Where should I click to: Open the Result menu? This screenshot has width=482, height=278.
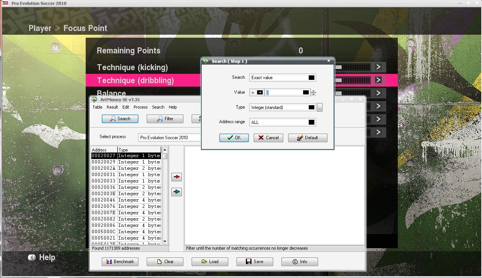pyautogui.click(x=112, y=107)
